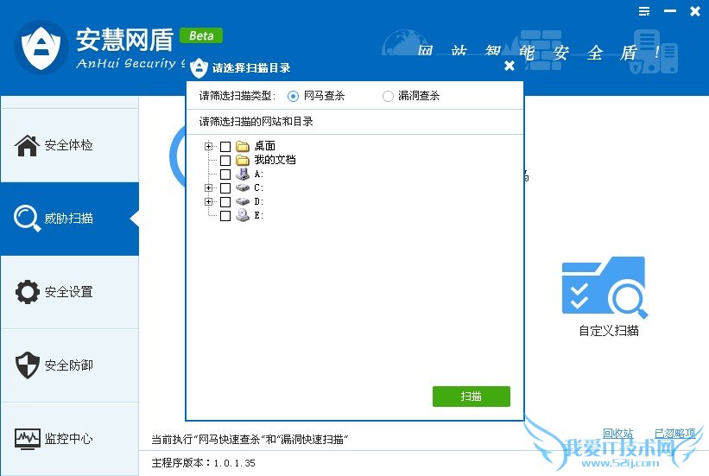The height and width of the screenshot is (476, 709).
Task: Select the A: tree label
Action: pos(258,175)
